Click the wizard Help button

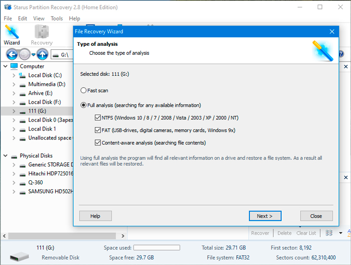pyautogui.click(x=96, y=216)
